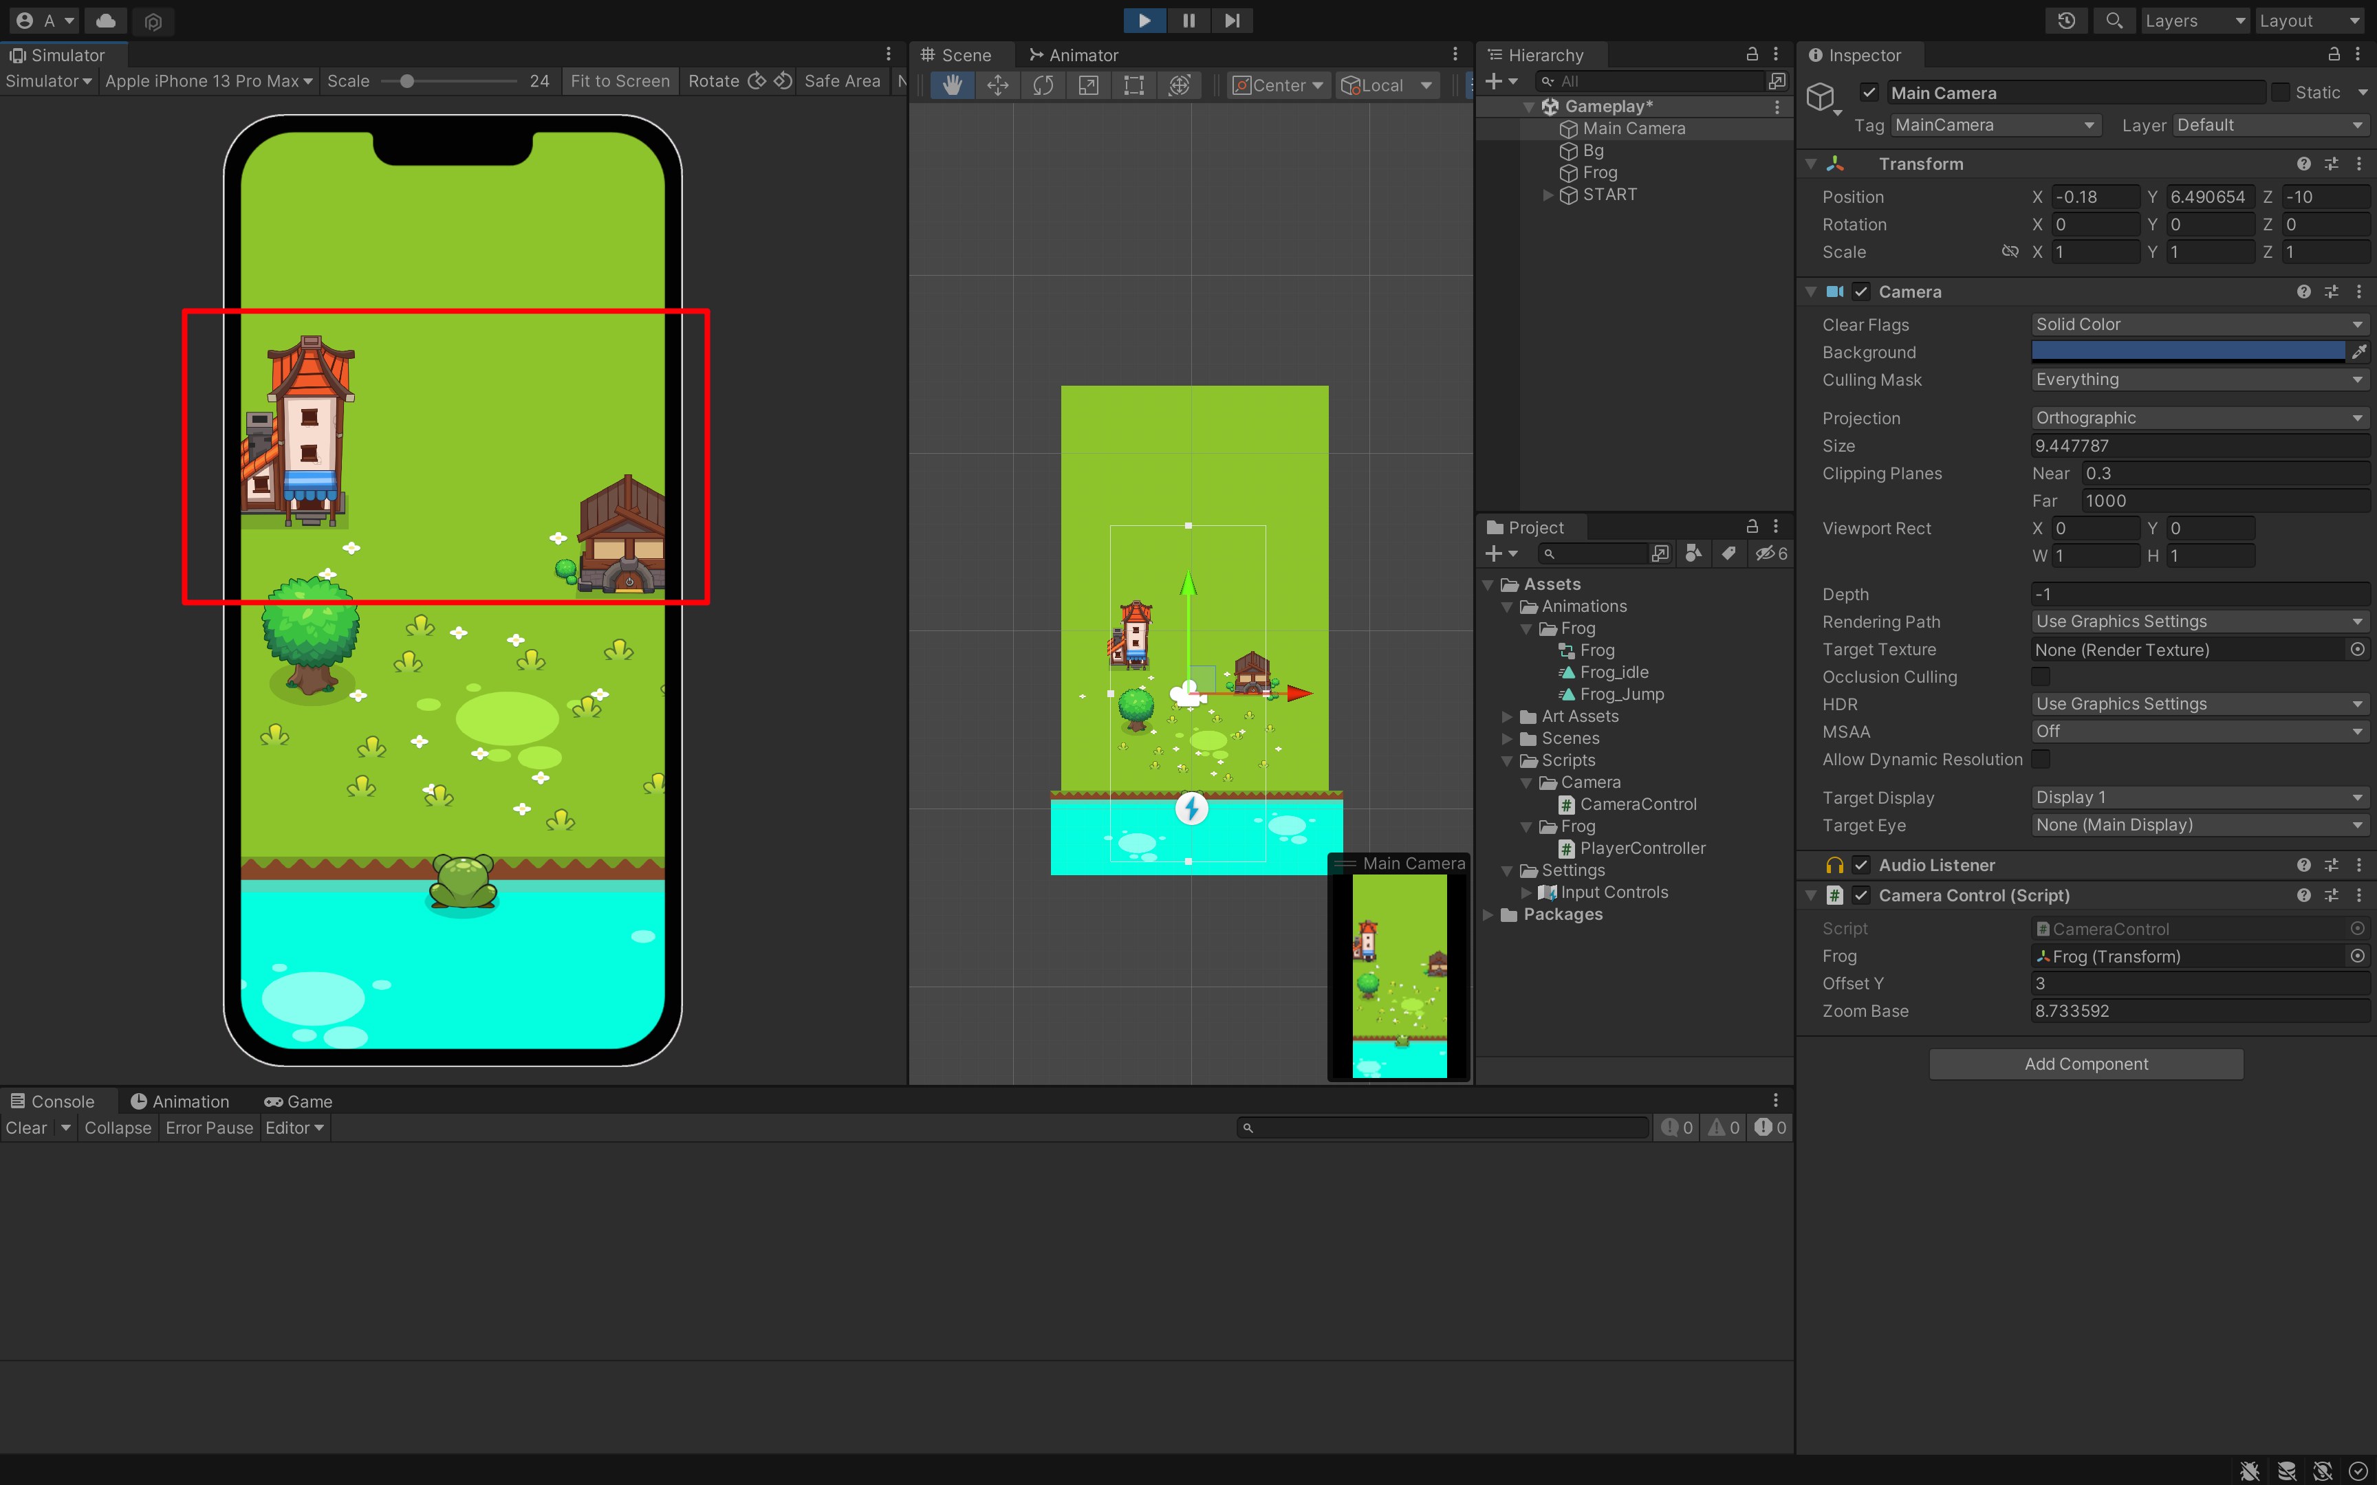2377x1485 pixels.
Task: Switch to the Animation tab
Action: point(180,1102)
